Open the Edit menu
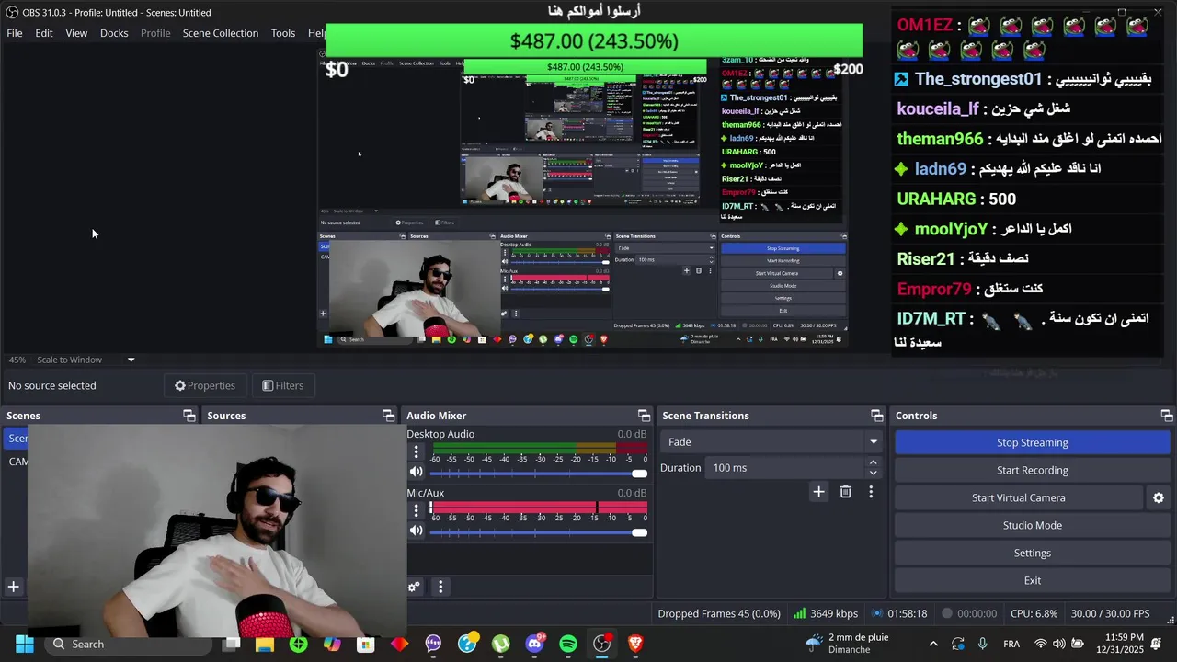 pos(44,33)
